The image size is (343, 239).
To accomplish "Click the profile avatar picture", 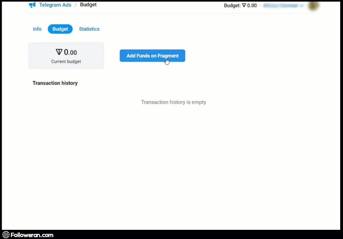I will 313,5.
